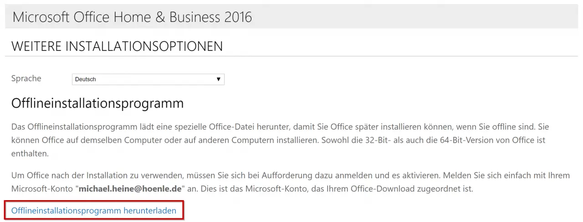Select the Deutsch text in the language box
Viewport: 583px width, 222px height.
(85, 79)
